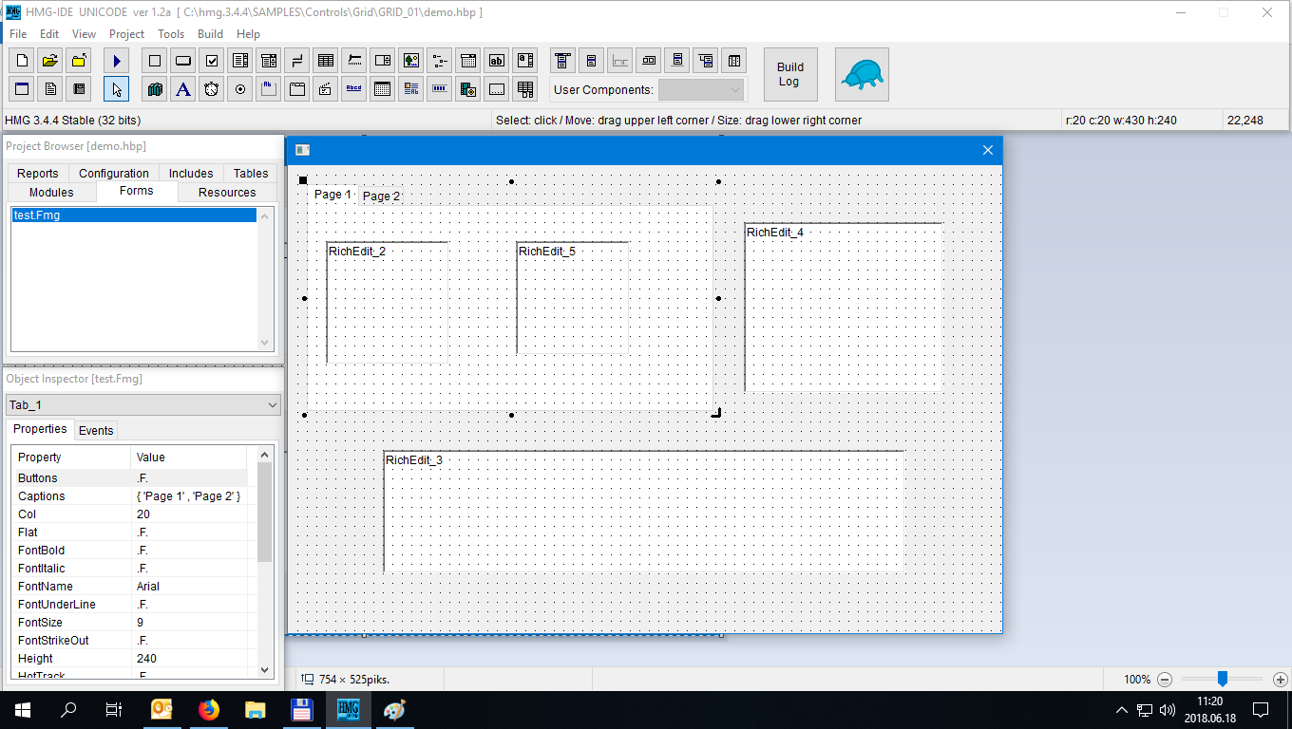The image size is (1292, 729).
Task: Click the Run project play icon
Action: pos(116,61)
